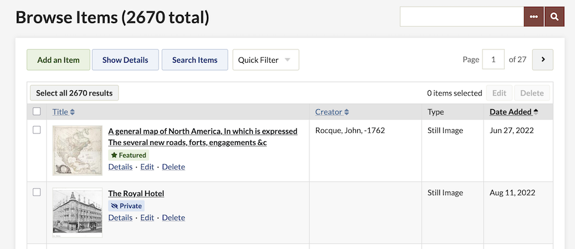Show Details for North America map item

tap(120, 167)
